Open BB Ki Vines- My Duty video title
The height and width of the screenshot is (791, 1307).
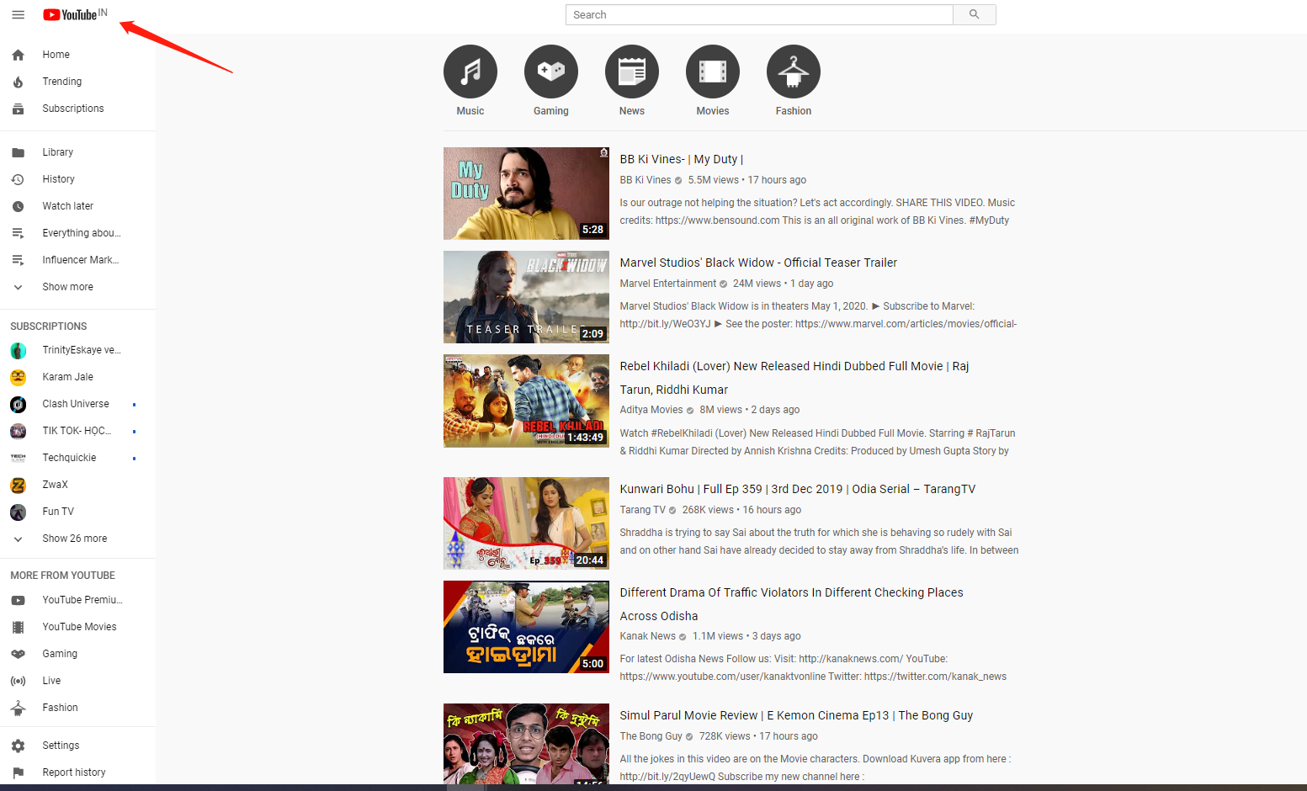click(682, 159)
